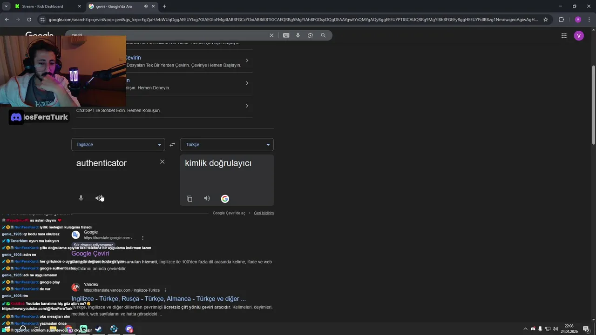Open the Chrome three-dot menu
Viewport: 596px width, 335px height.
589,20
